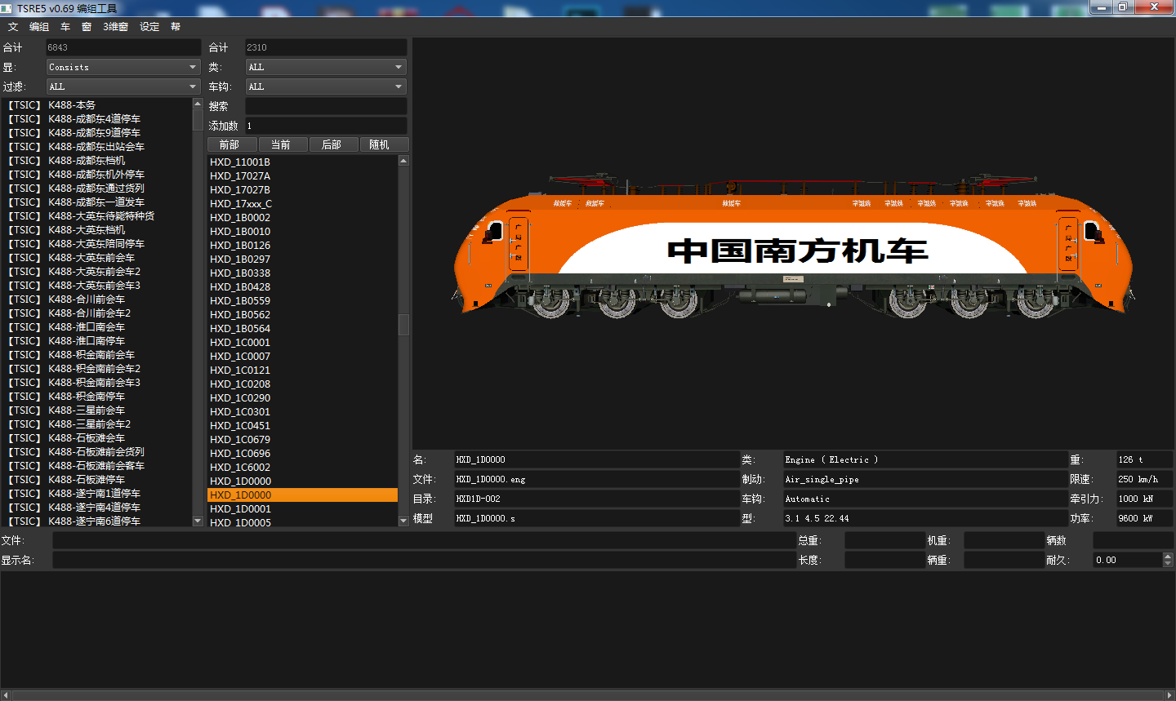The height and width of the screenshot is (701, 1176).
Task: Click the Automatic coupling field
Action: point(925,499)
